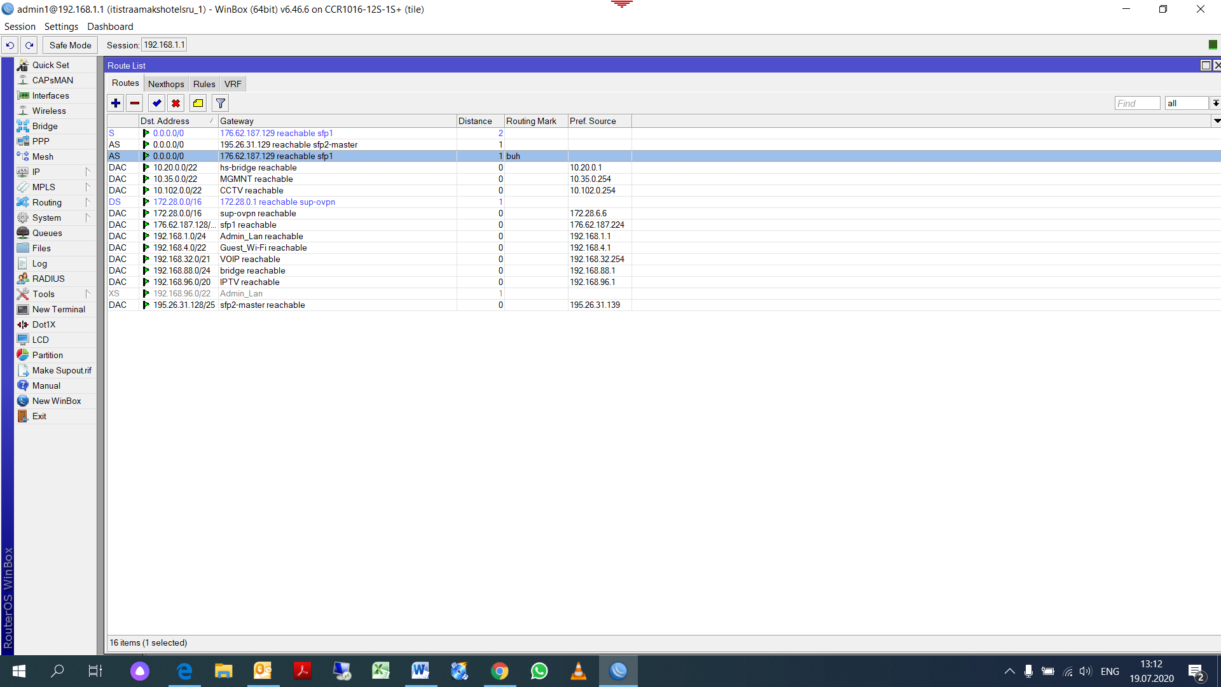1221x687 pixels.
Task: Expand the Tools submenu
Action: pyautogui.click(x=55, y=294)
